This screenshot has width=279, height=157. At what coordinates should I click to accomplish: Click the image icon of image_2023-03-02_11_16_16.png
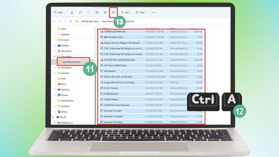tap(102, 82)
